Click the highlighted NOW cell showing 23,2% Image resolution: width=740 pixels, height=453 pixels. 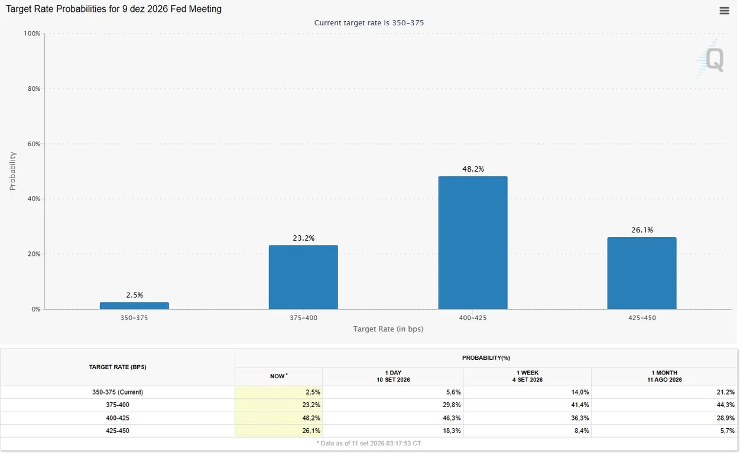279,405
